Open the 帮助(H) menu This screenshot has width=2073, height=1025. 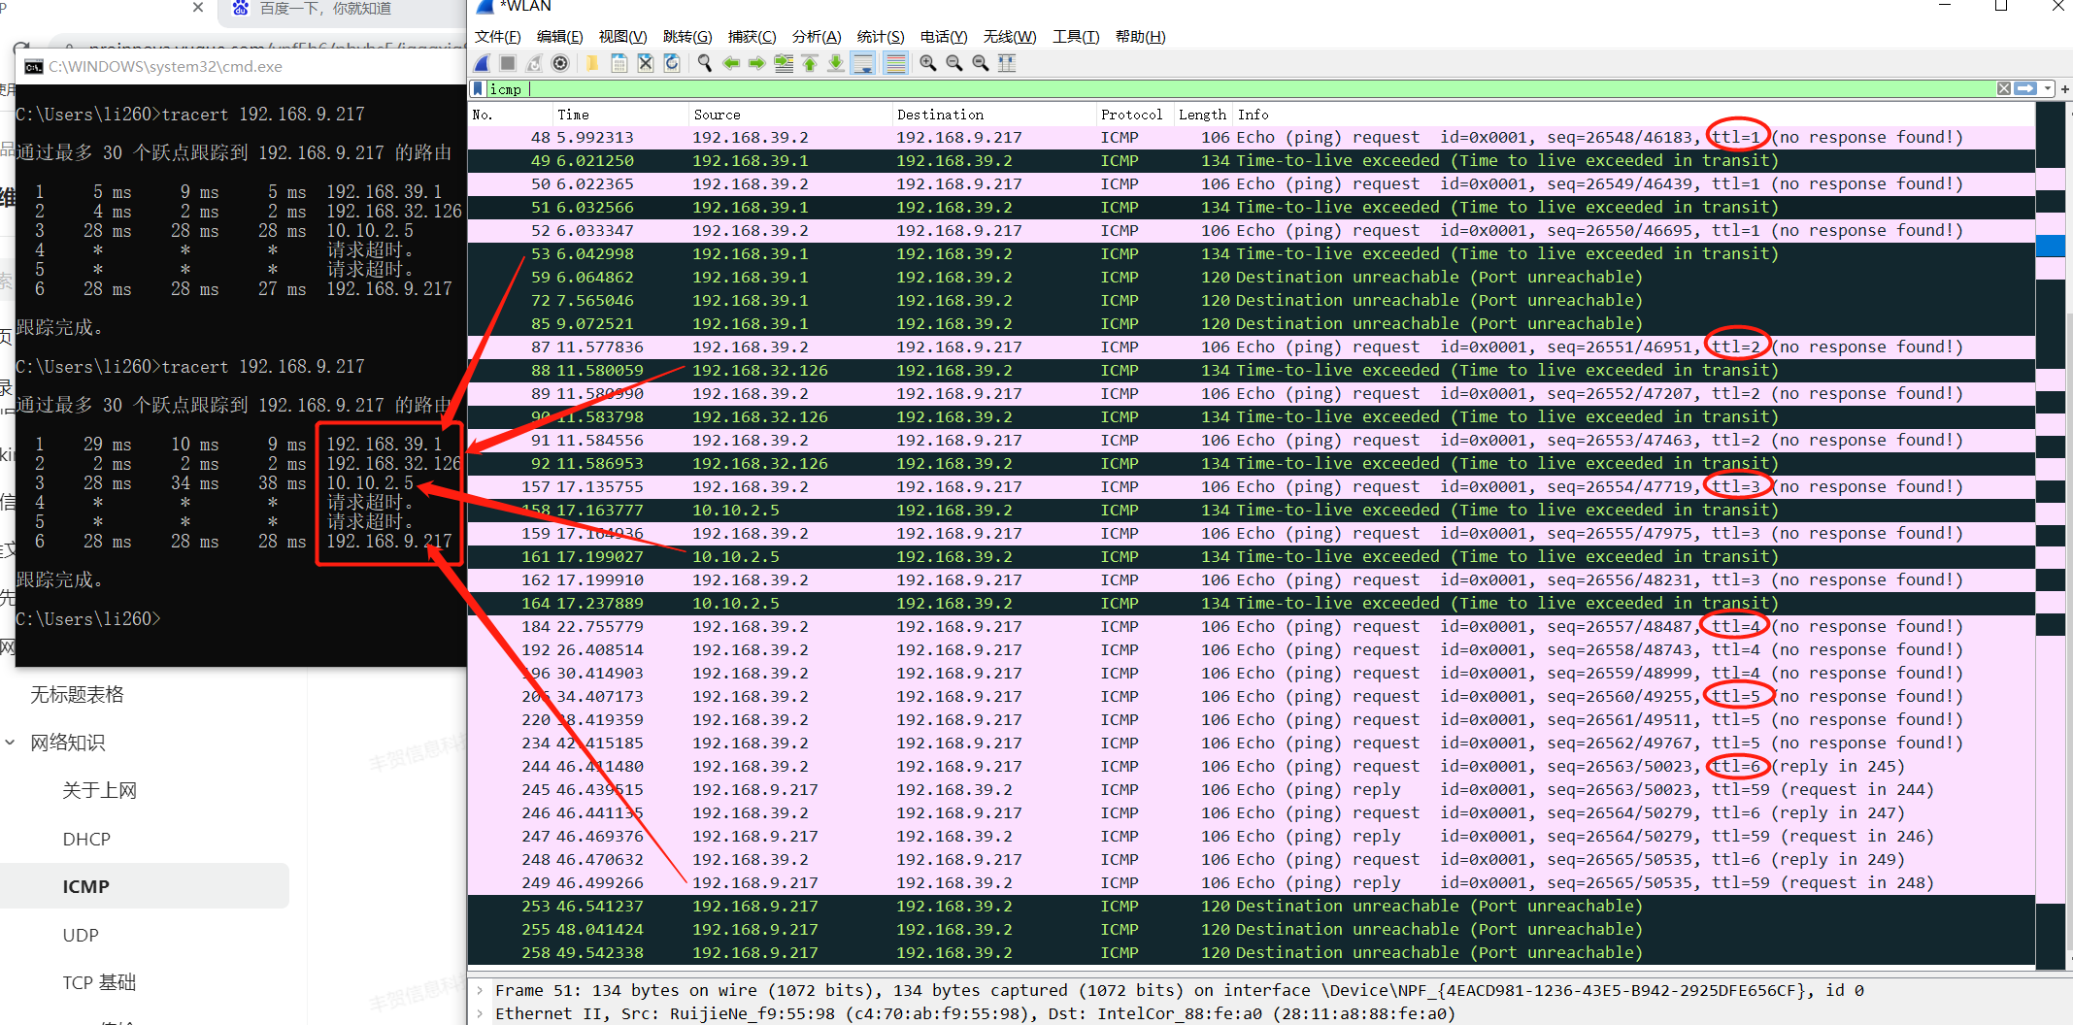click(x=1140, y=37)
